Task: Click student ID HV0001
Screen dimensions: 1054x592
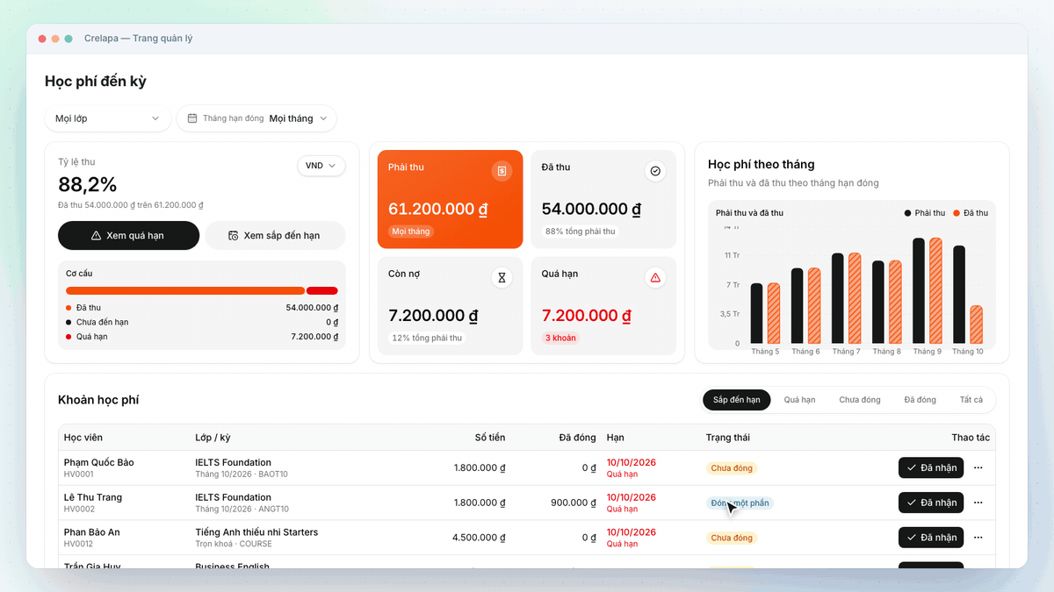Action: [79, 474]
